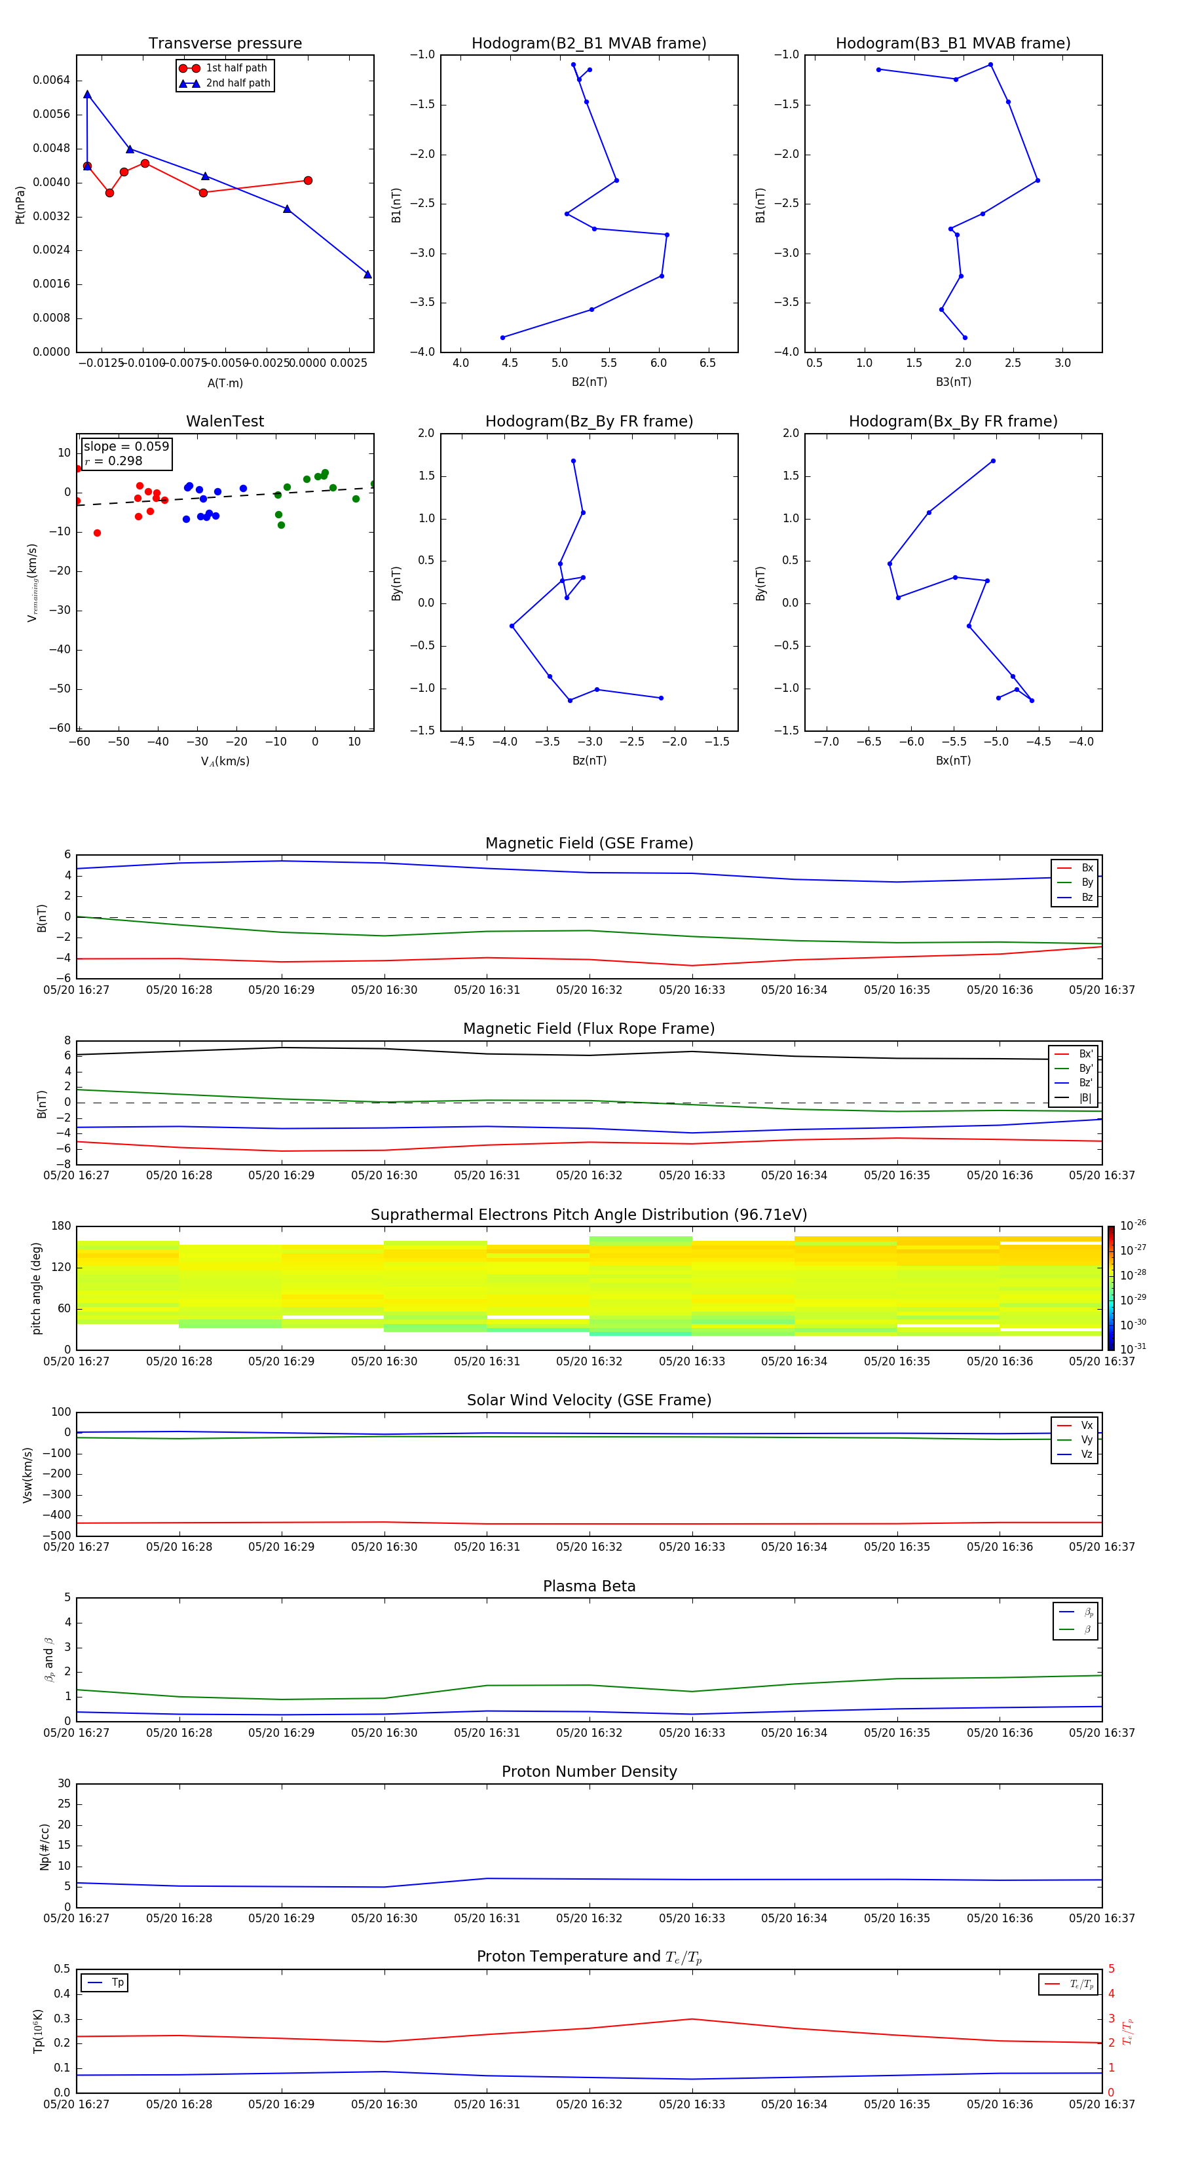Click the "Magnetic Field (GSE Frame)" title
The height and width of the screenshot is (2162, 1179).
tap(589, 843)
